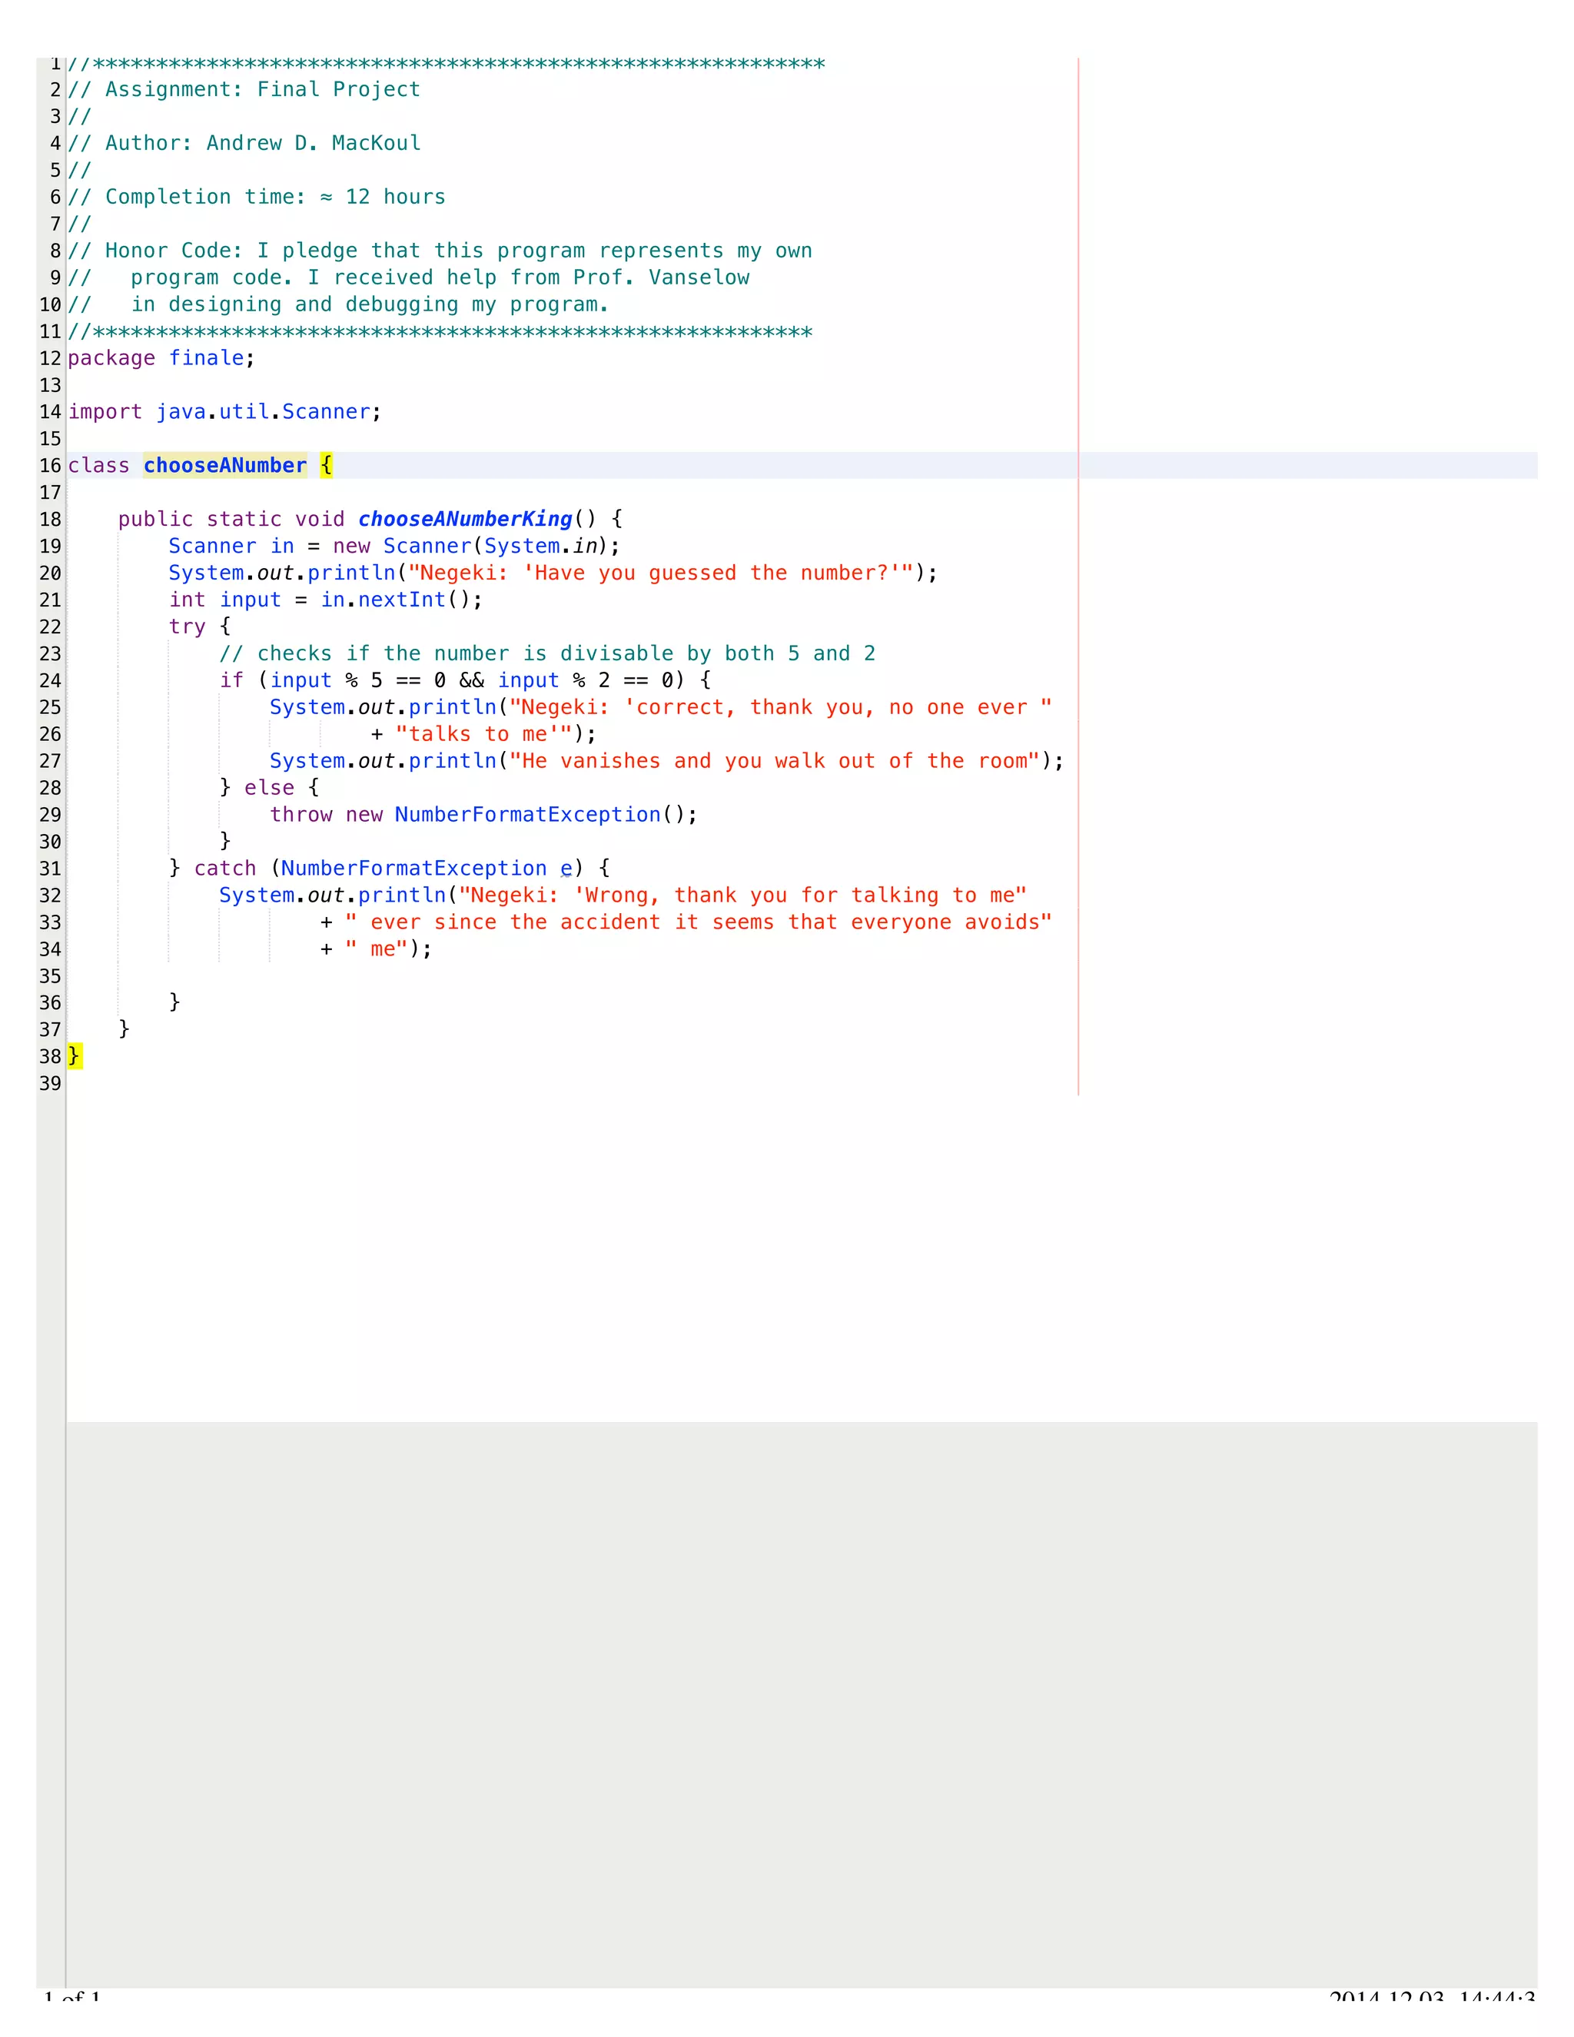Click line number 17 in gutter

pos(51,493)
